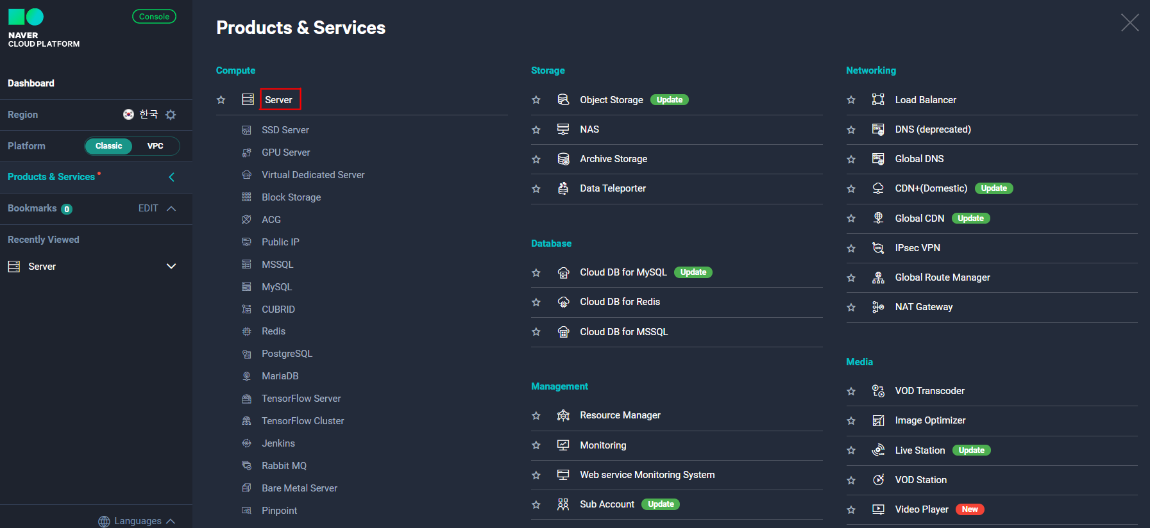Star the Monitoring service

[536, 445]
